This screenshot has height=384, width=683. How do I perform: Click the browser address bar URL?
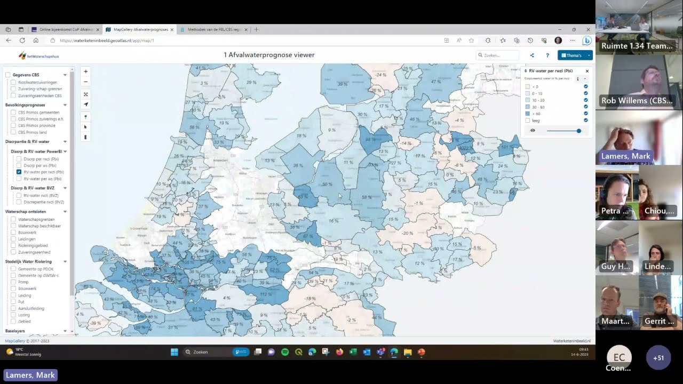107,41
